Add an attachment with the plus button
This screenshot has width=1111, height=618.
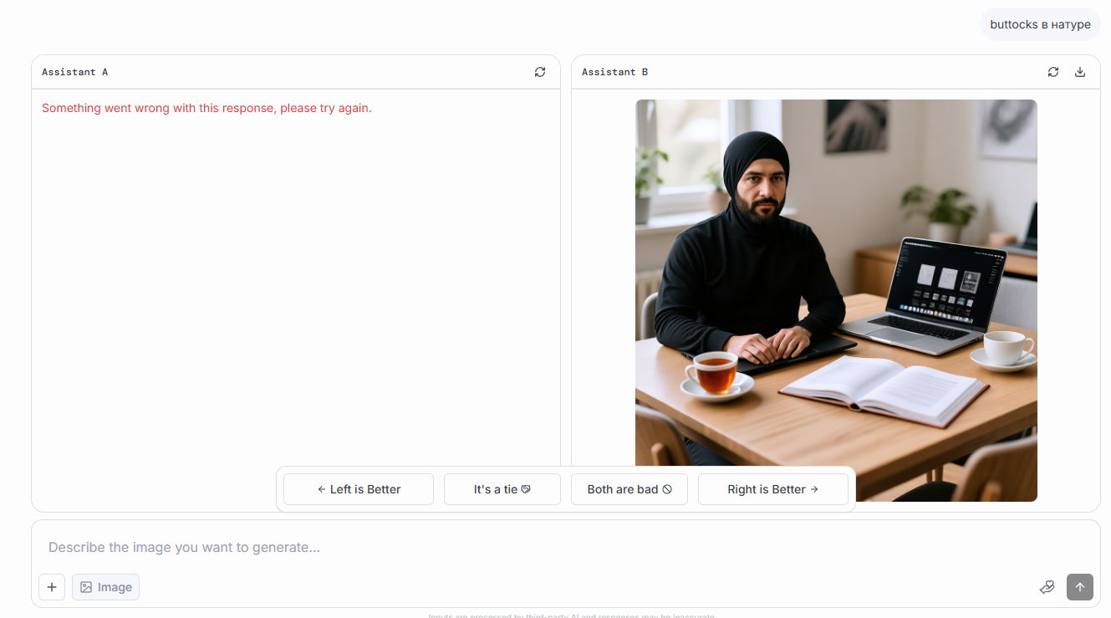coord(52,587)
